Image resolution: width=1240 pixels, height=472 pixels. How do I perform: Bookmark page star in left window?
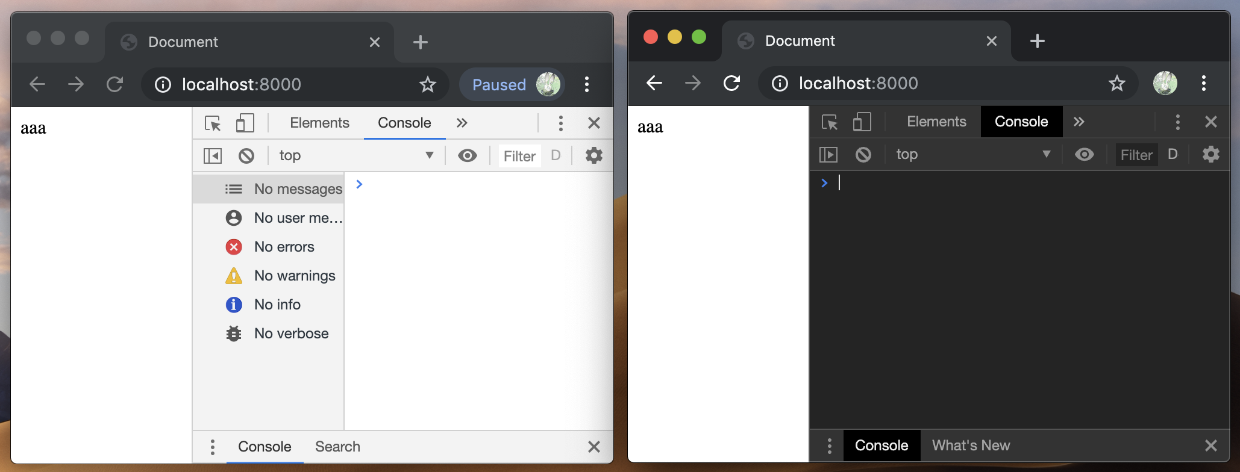point(427,84)
